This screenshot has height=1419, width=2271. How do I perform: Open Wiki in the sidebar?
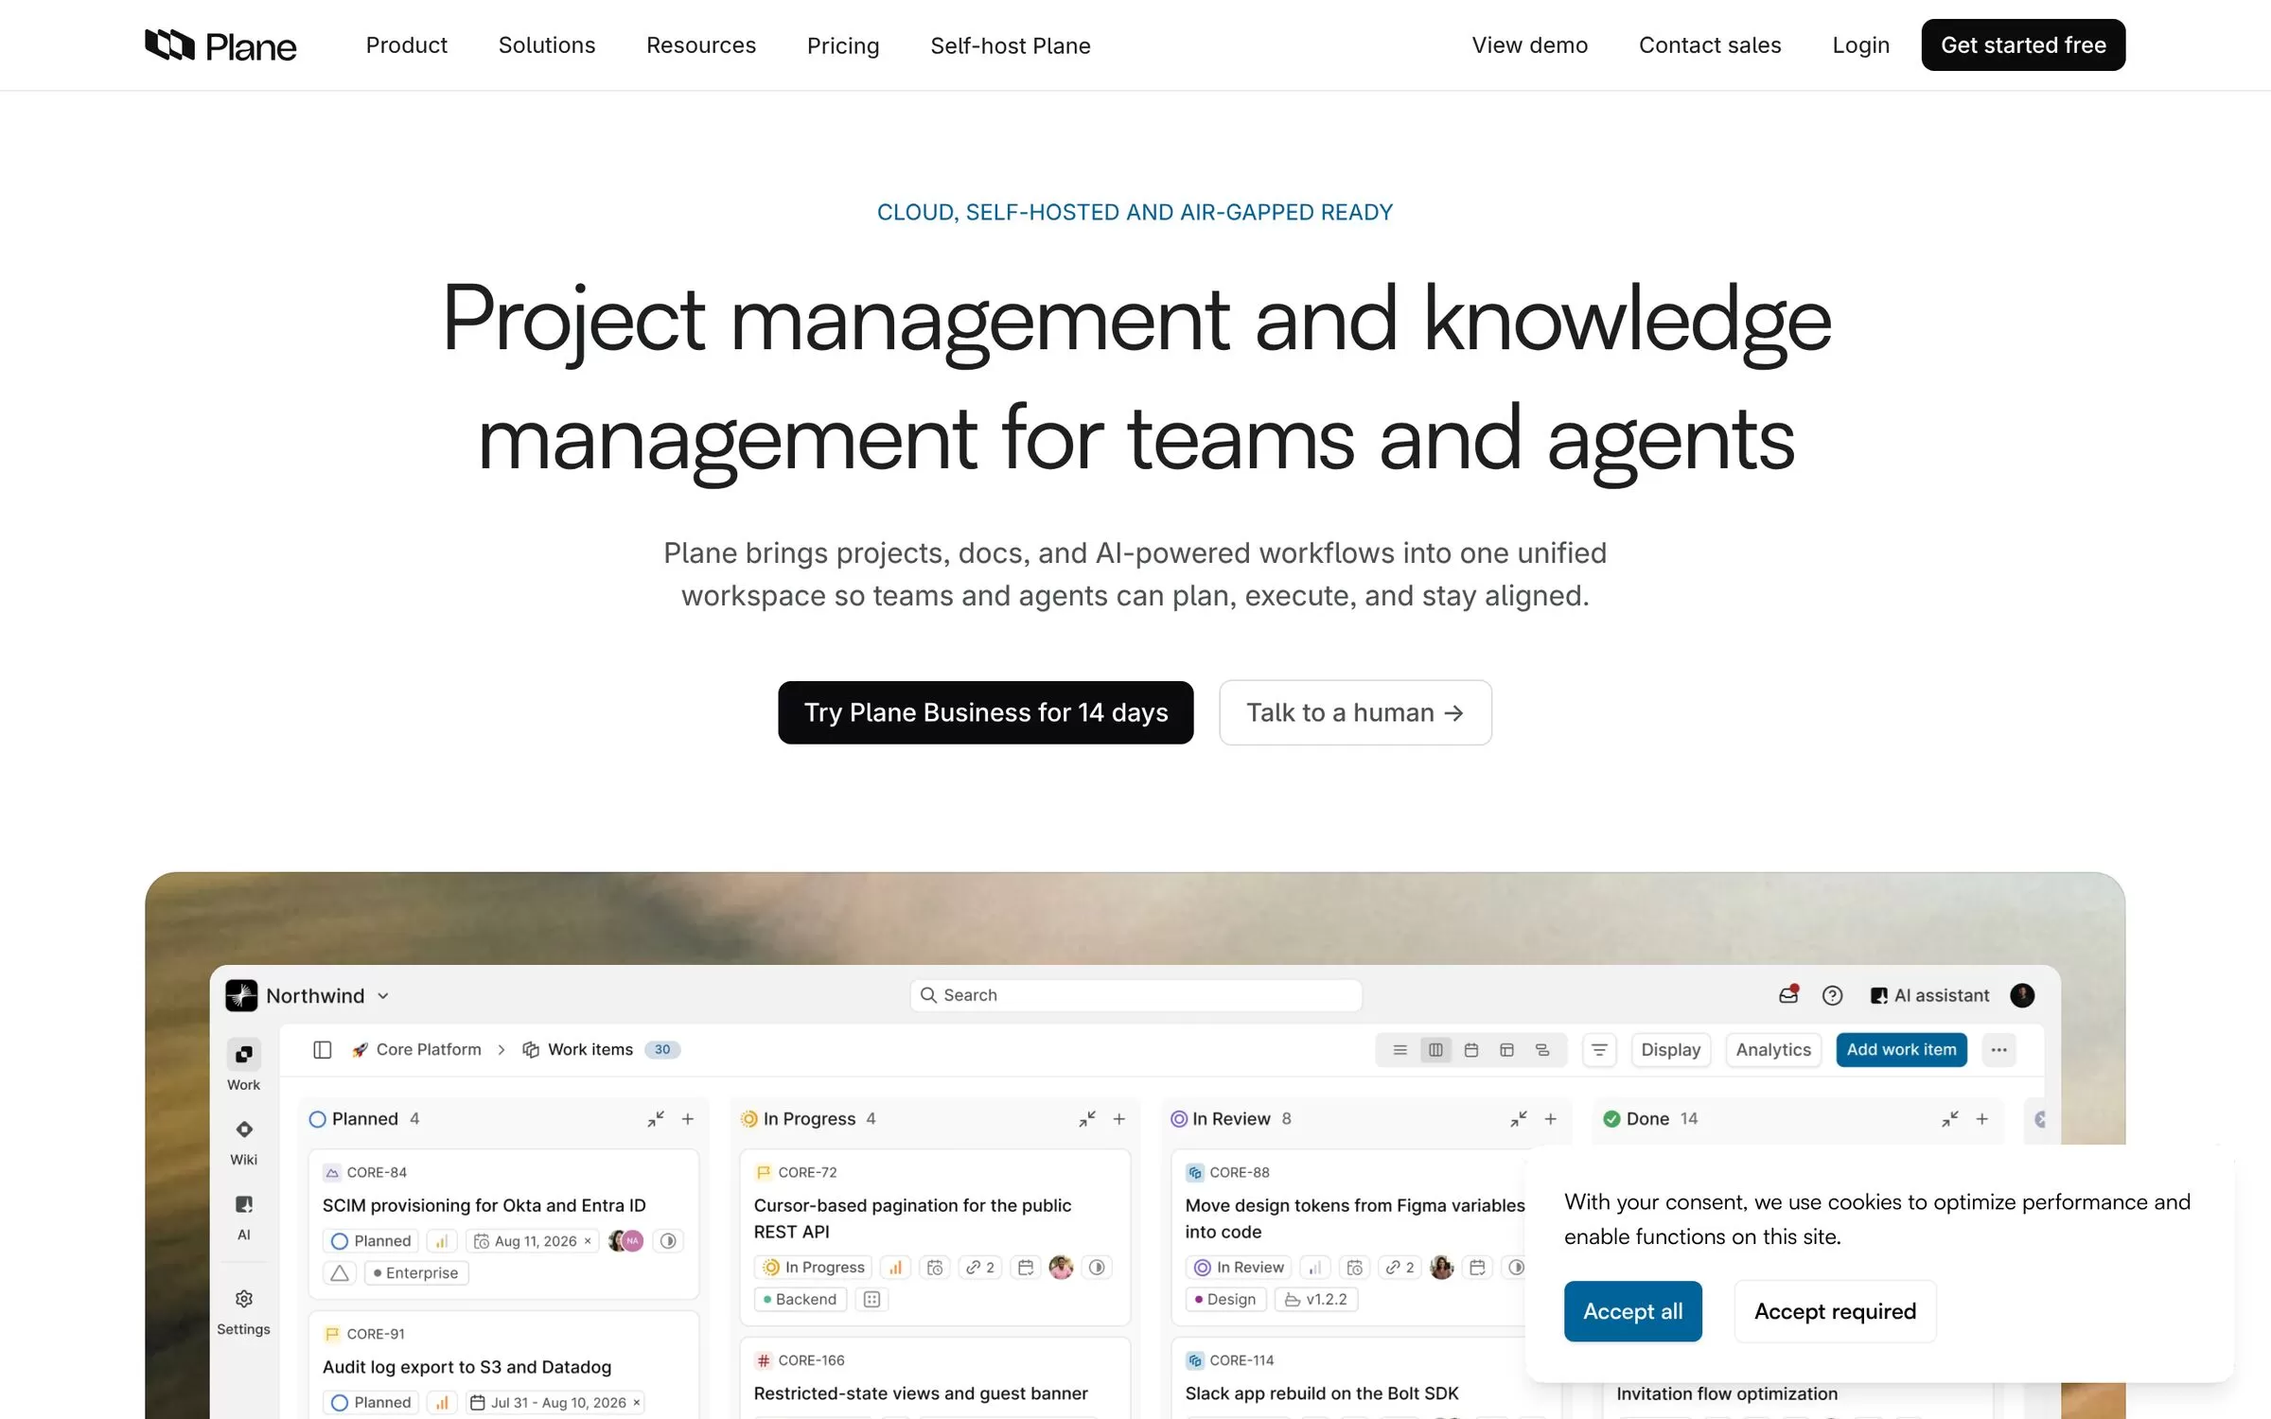point(243,1141)
